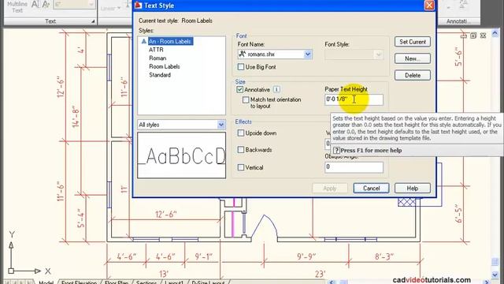Click the vertical scrollbar up arrow
The image size is (504, 284).
coord(495,33)
